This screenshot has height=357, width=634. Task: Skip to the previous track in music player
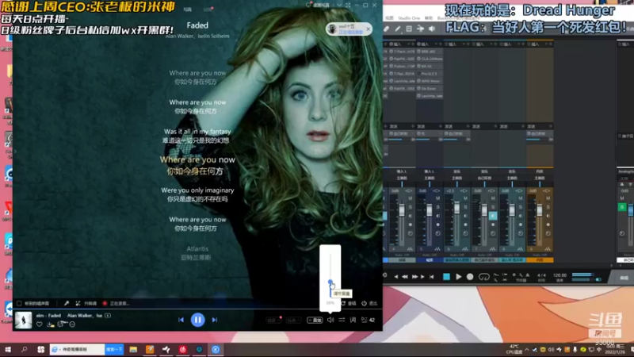pos(181,320)
